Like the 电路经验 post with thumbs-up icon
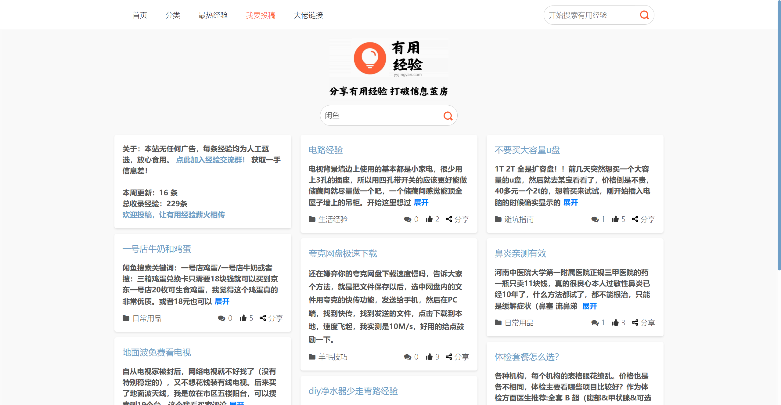Screen dimensions: 781x405 tap(429, 219)
